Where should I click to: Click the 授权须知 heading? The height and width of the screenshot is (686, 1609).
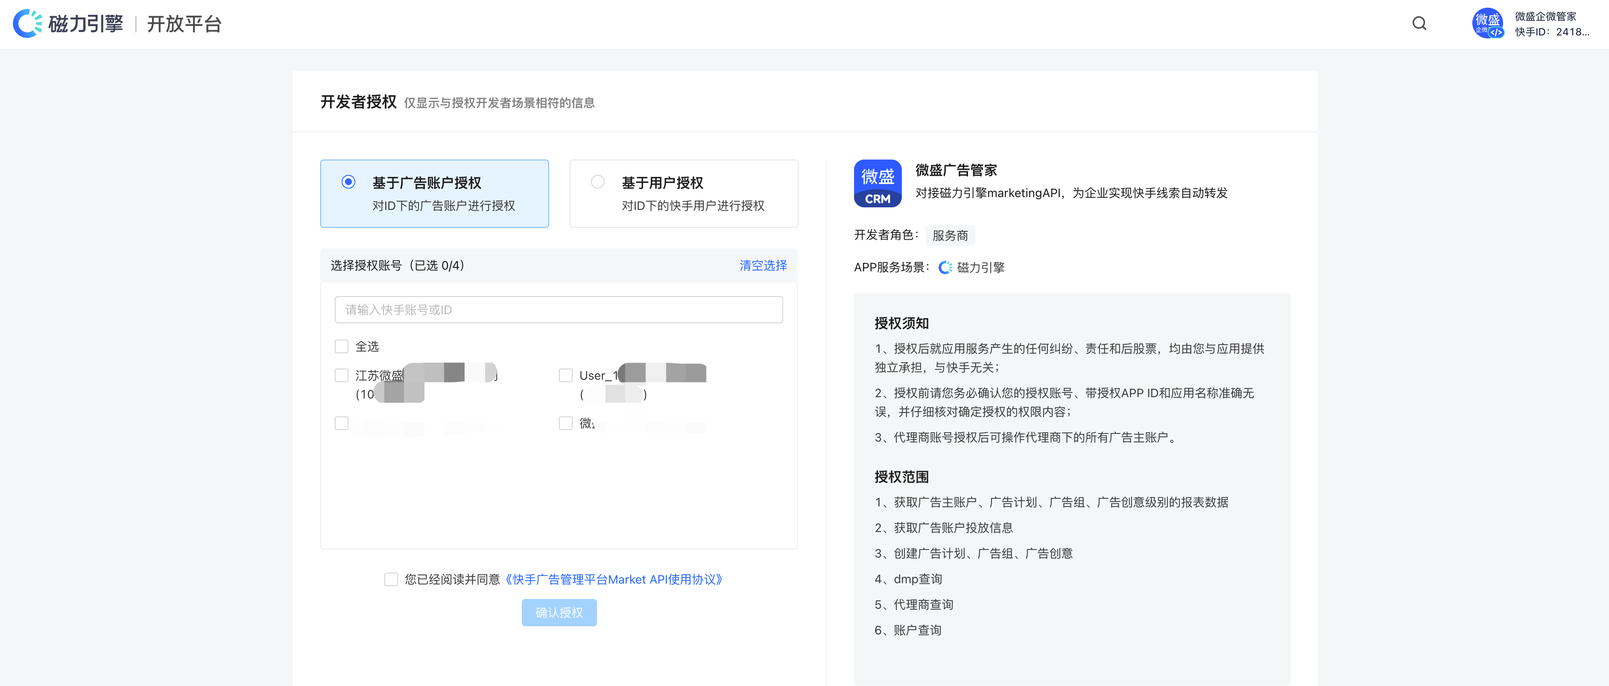pos(901,323)
